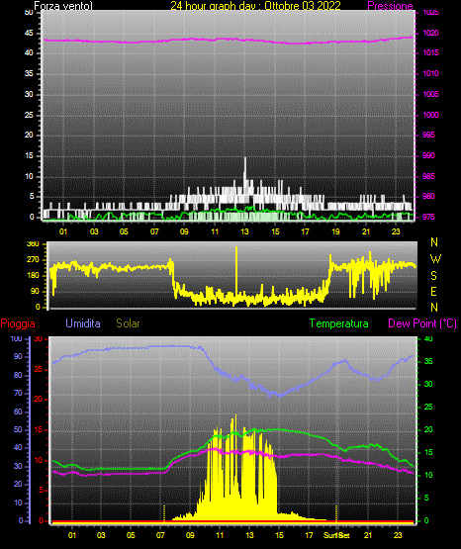Click the Forza vento title label
This screenshot has width=461, height=549.
tap(63, 5)
